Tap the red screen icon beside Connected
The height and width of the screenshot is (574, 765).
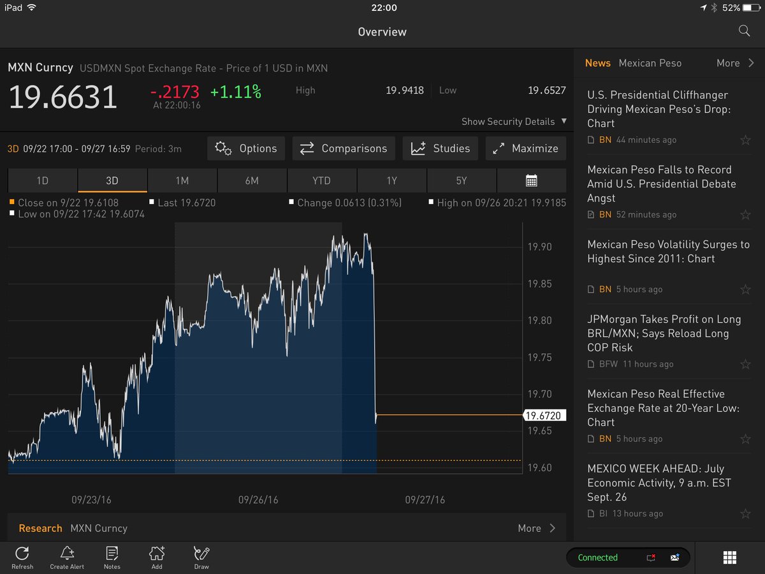click(x=651, y=557)
